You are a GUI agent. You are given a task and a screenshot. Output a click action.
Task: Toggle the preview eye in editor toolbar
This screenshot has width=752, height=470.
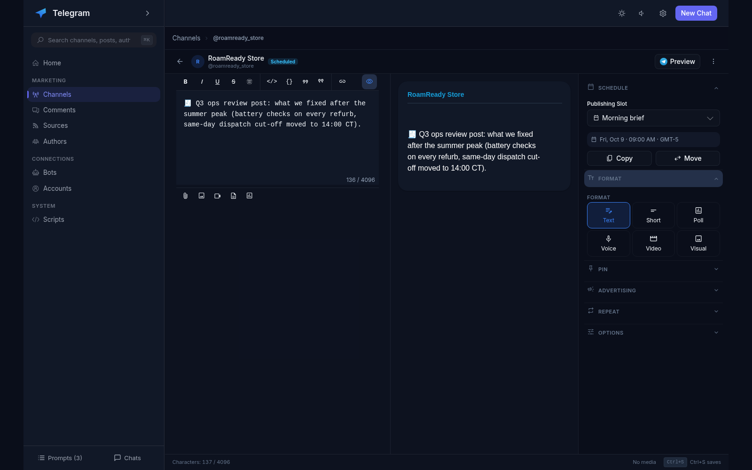coord(369,82)
